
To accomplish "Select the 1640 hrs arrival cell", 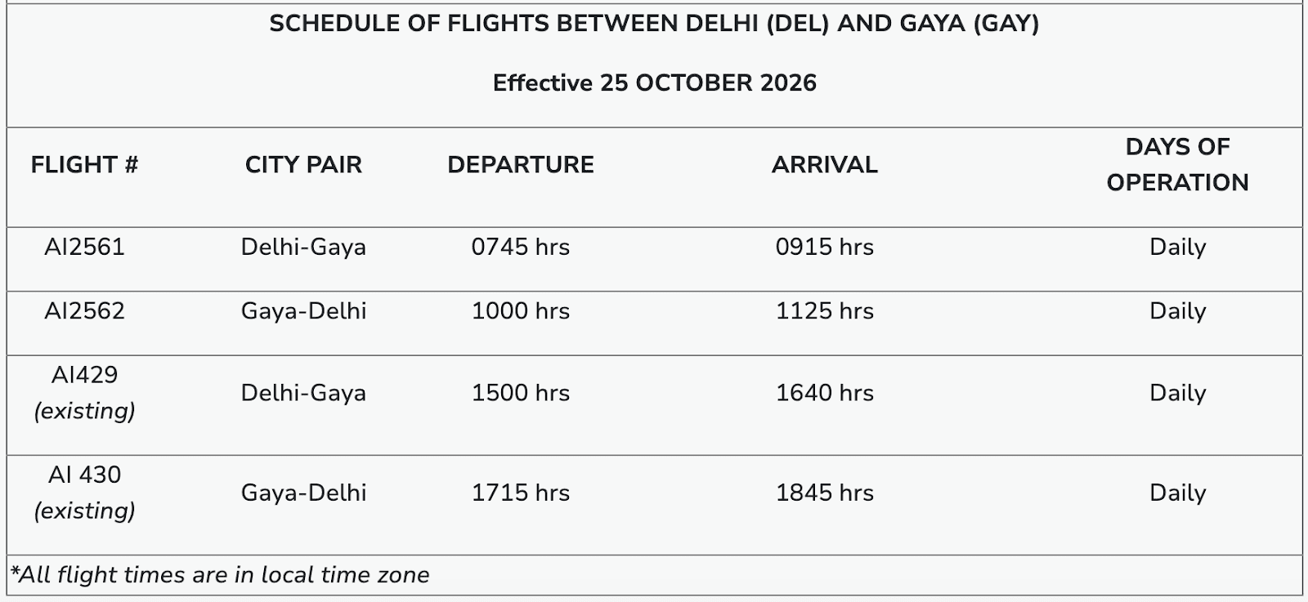I will click(824, 393).
